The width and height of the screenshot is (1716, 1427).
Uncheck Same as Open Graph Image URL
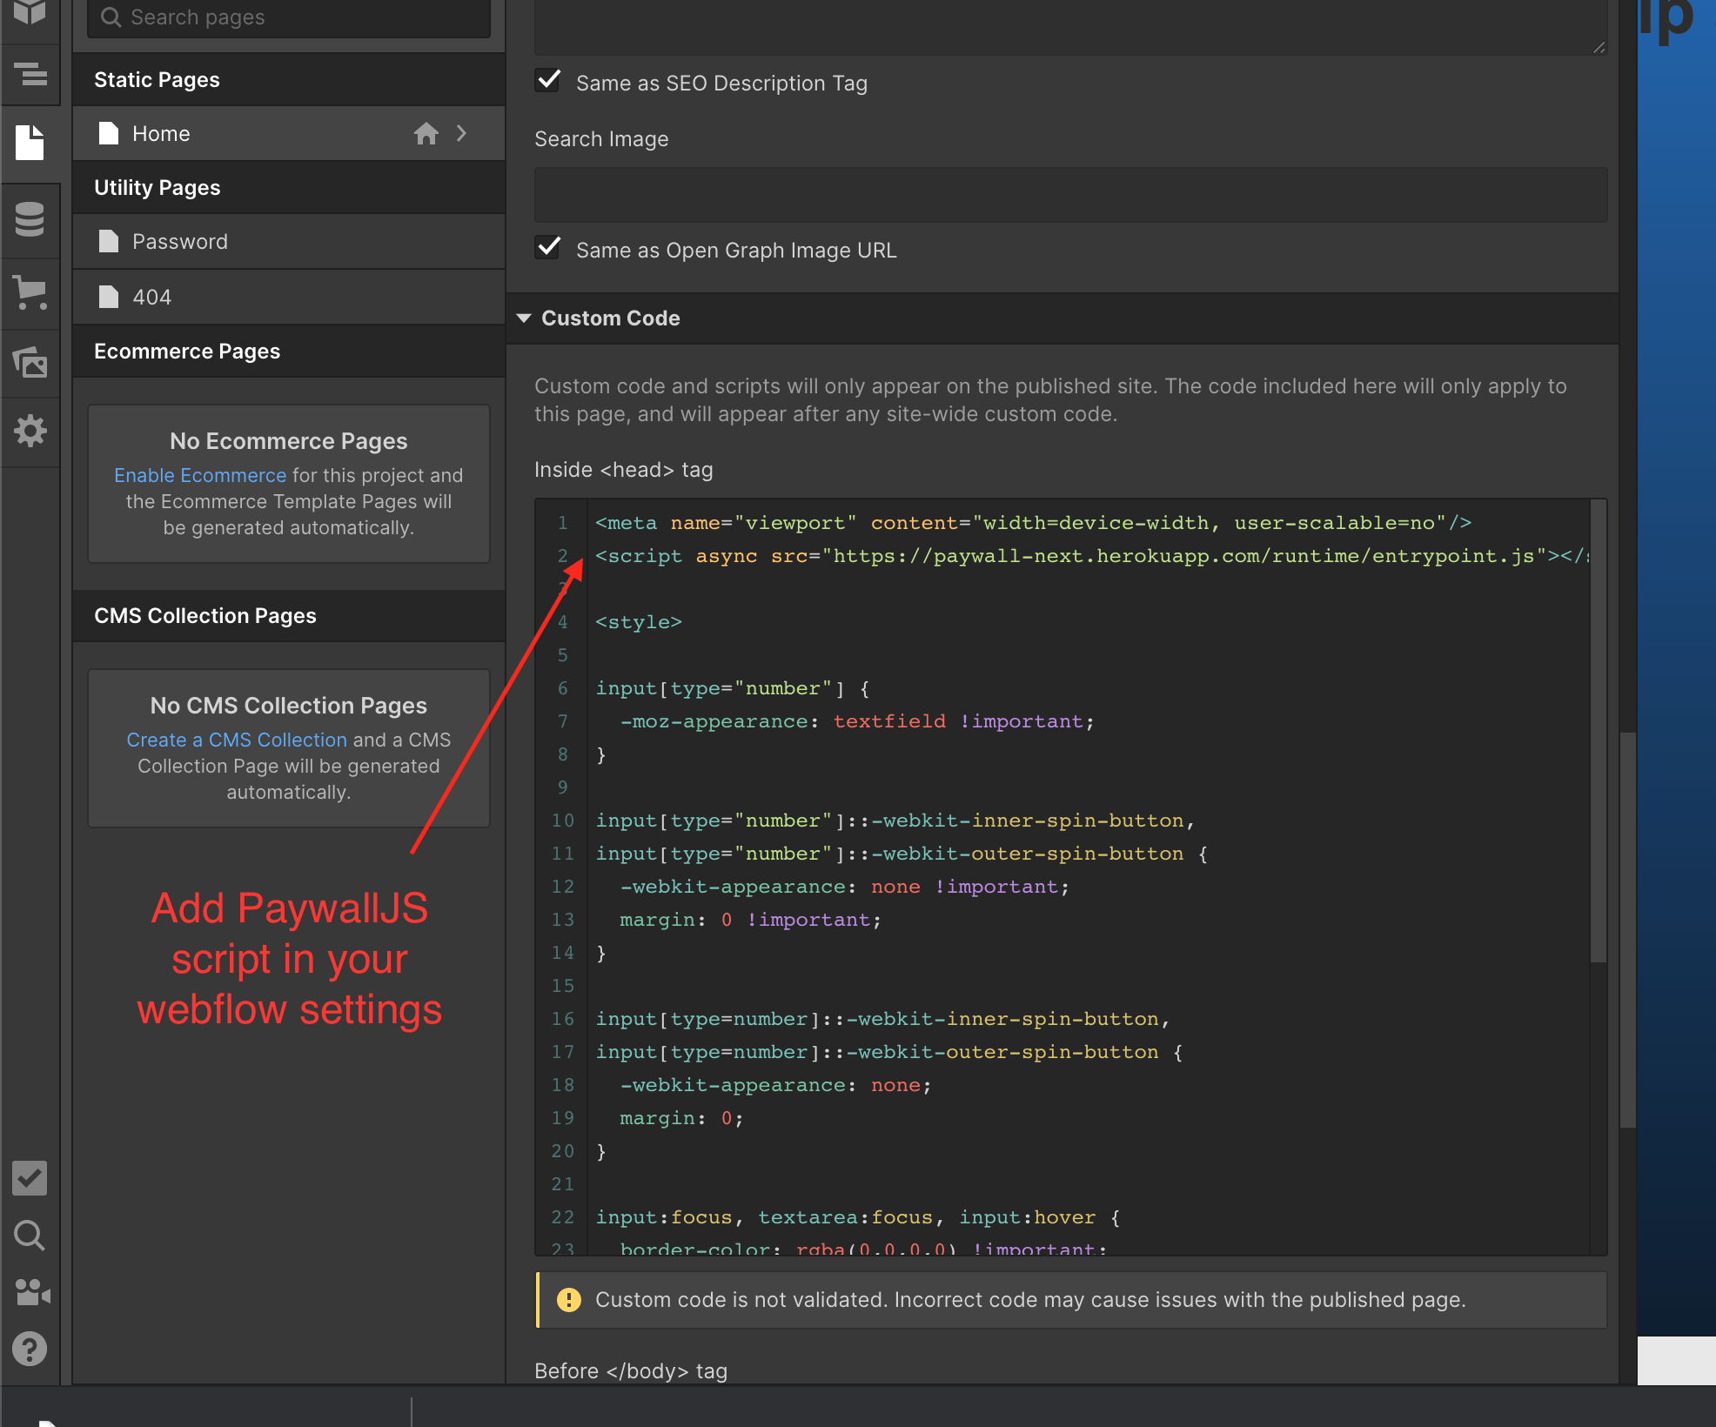tap(548, 248)
